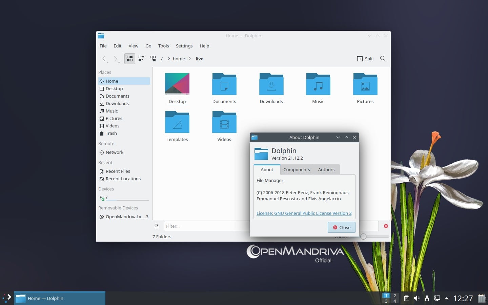Open the GNU General Public License link
488x305 pixels.
(304, 213)
